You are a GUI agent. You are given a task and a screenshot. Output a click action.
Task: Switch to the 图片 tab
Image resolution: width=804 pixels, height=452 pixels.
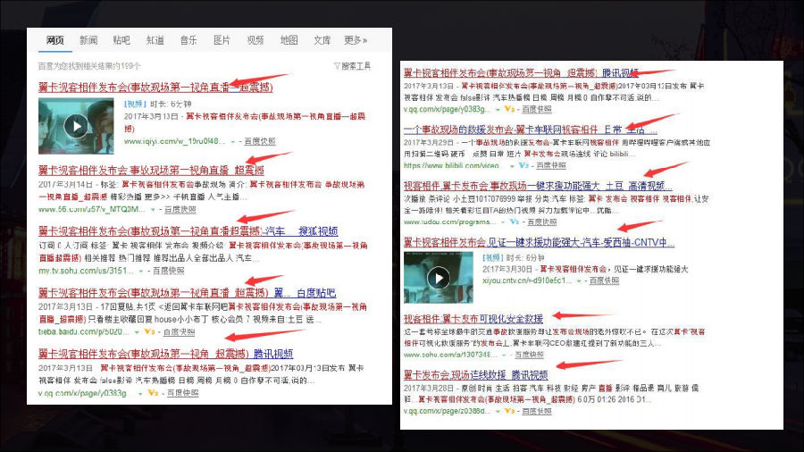click(x=222, y=40)
